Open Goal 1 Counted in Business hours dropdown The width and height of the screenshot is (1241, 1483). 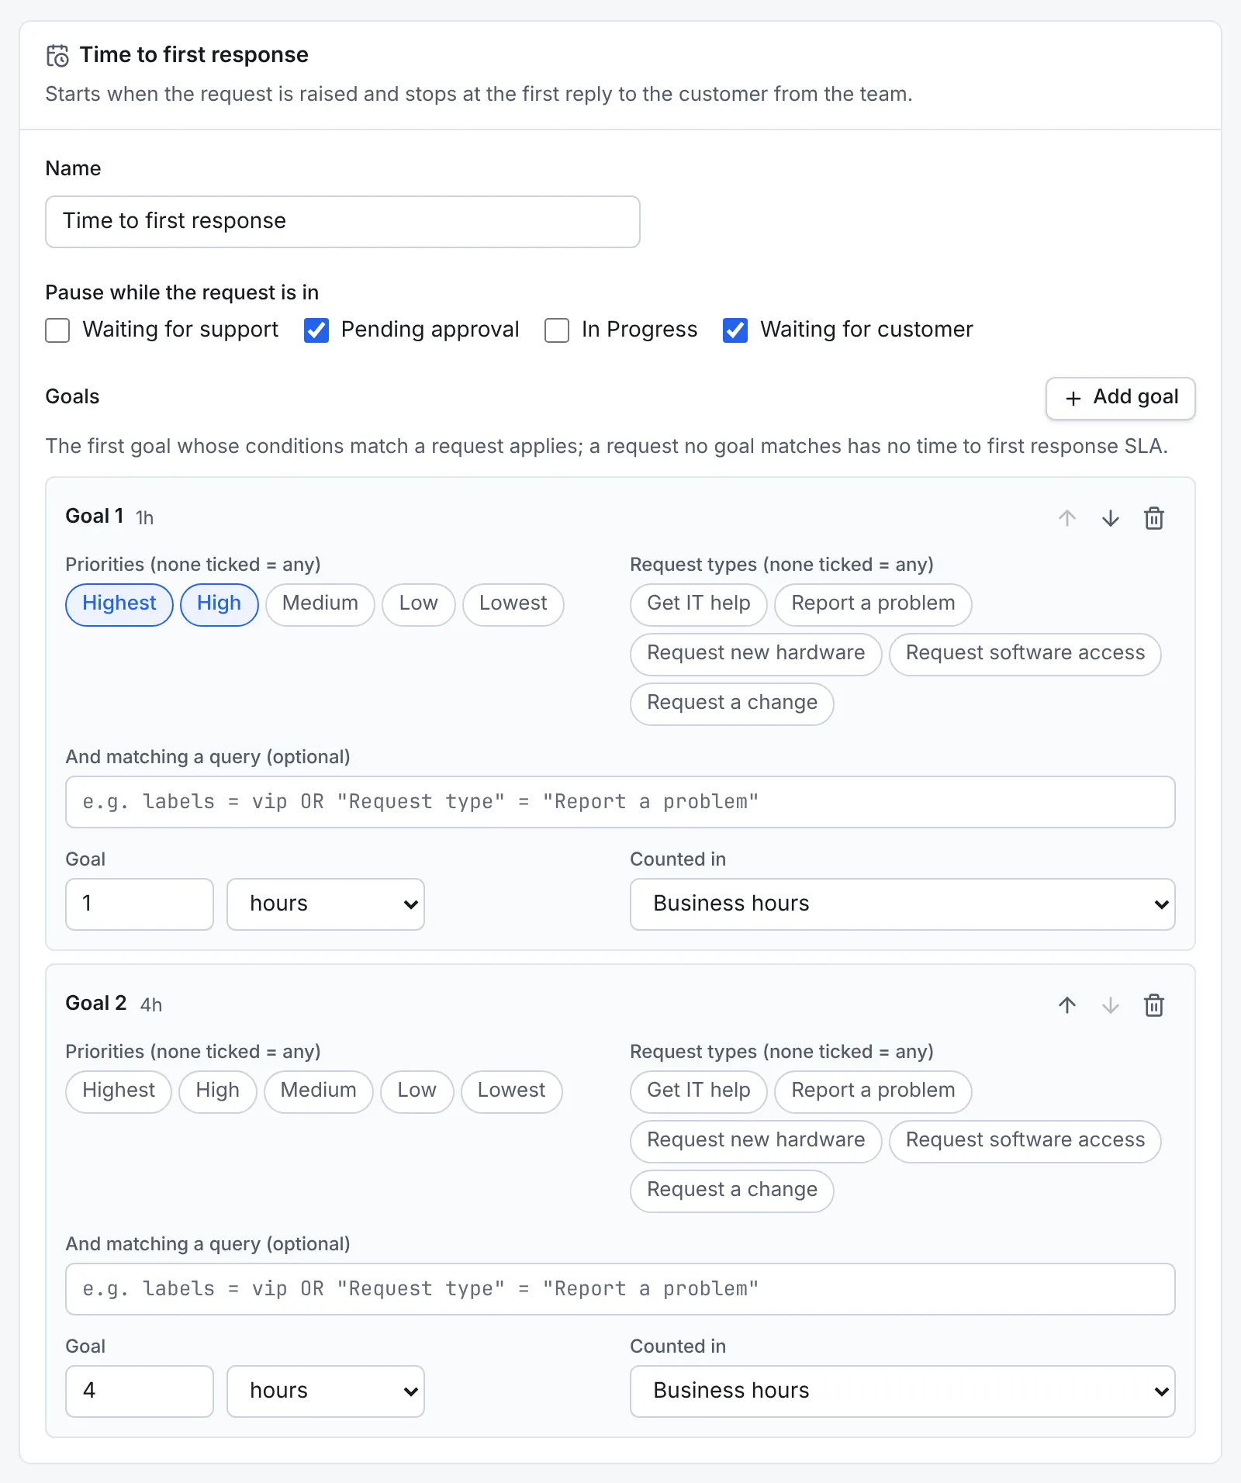903,904
